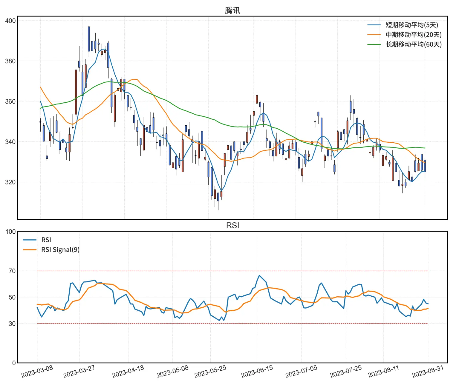
Task: Pick the 2023-06-15 date axis label
Action: pyautogui.click(x=257, y=371)
